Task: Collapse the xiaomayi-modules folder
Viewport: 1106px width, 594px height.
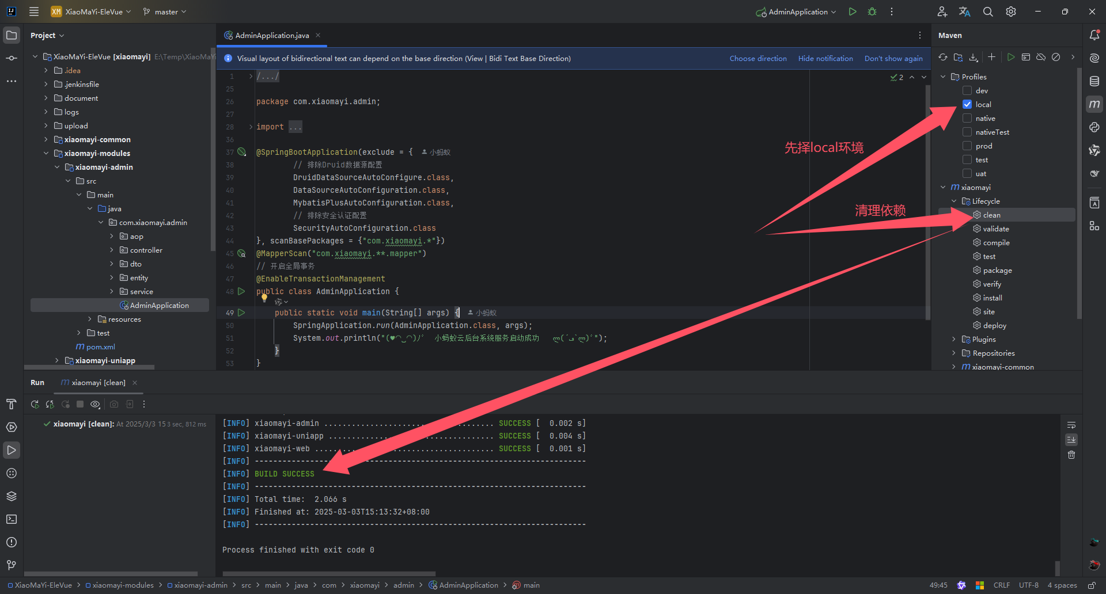Action: pyautogui.click(x=46, y=153)
